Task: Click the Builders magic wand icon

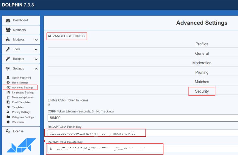Action: [x=8, y=59]
